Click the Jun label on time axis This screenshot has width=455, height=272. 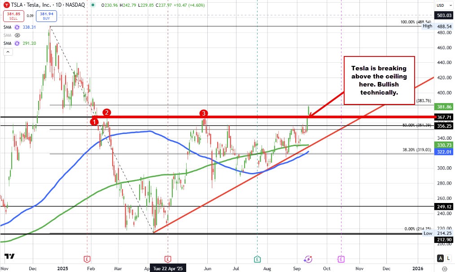click(x=207, y=268)
